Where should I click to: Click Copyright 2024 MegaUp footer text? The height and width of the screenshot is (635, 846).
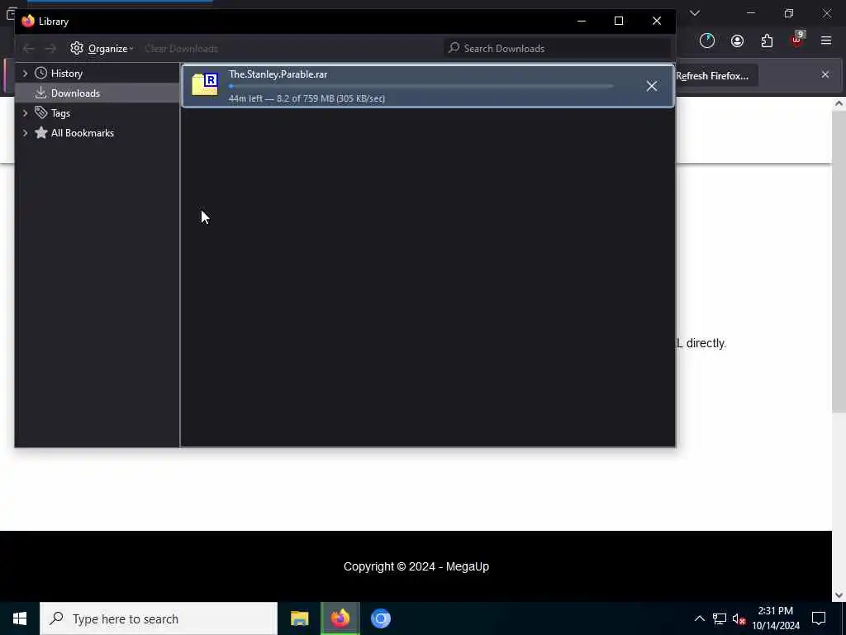click(x=416, y=566)
